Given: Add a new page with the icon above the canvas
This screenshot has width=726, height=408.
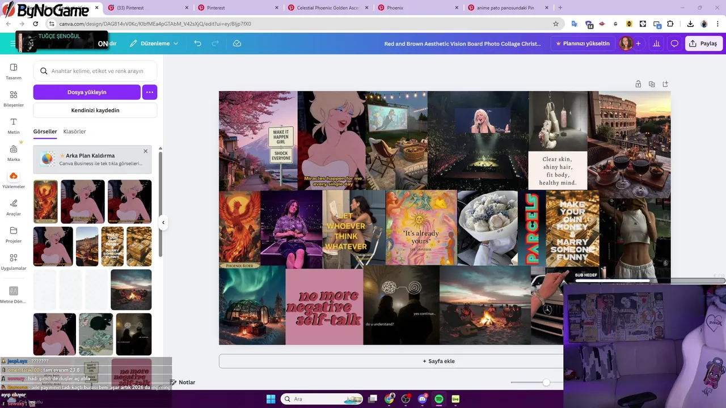Looking at the screenshot, I should [x=665, y=84].
